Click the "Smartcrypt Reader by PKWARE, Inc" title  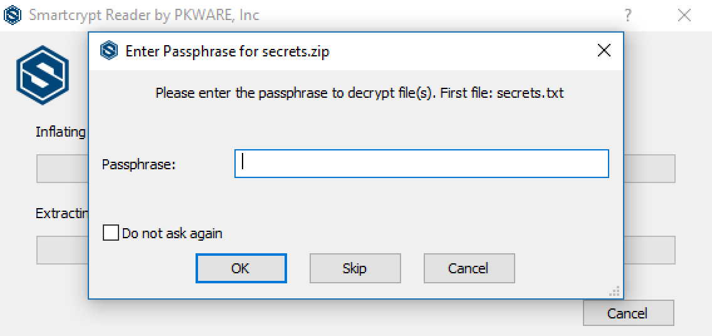(x=144, y=15)
